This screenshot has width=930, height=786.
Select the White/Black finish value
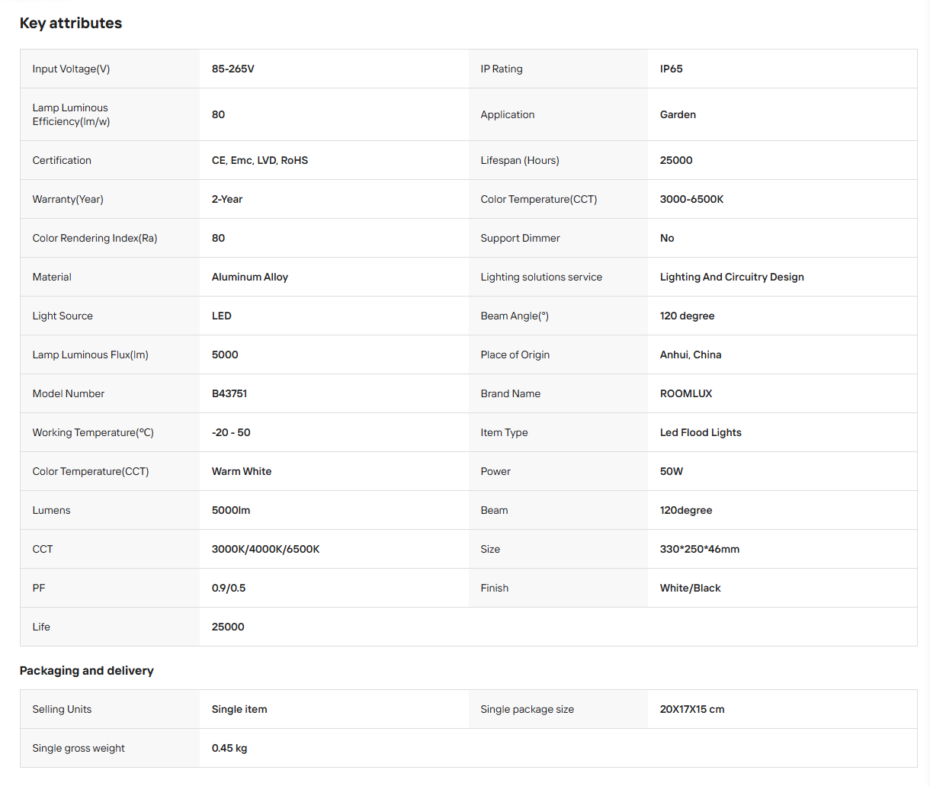[691, 588]
